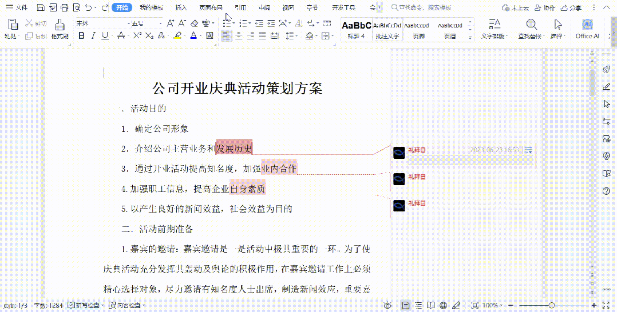Switch to 开发工具 Developer Tools tab
This screenshot has width=617, height=312.
click(343, 7)
